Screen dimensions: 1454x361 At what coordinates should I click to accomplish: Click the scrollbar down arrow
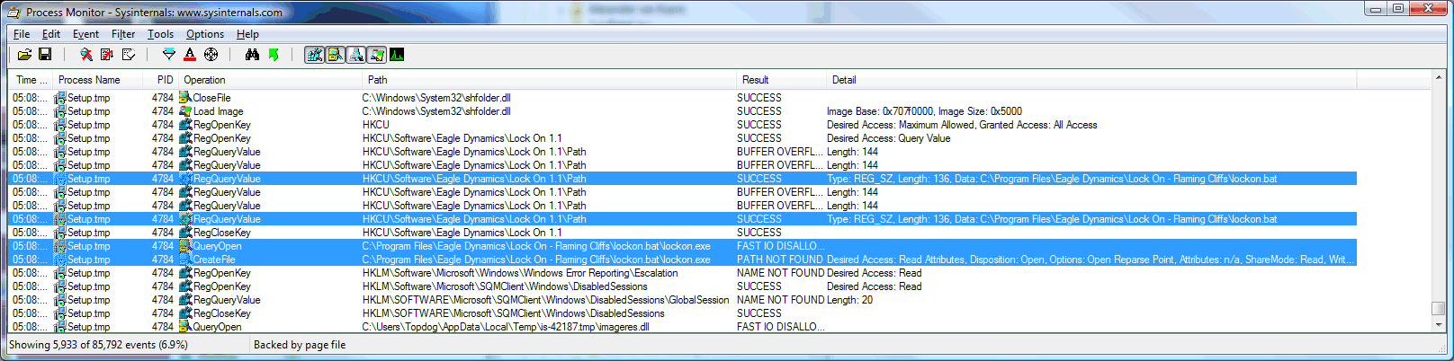pos(1438,324)
